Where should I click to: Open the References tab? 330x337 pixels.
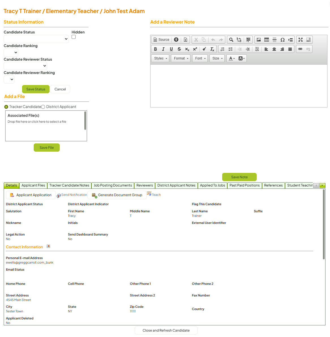coord(273,185)
